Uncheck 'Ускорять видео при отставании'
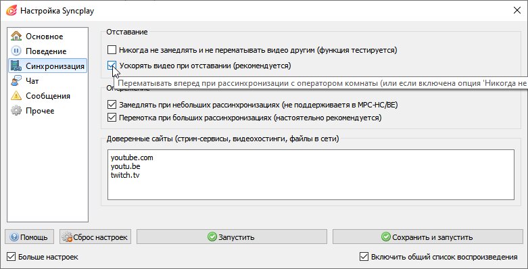 [112, 66]
